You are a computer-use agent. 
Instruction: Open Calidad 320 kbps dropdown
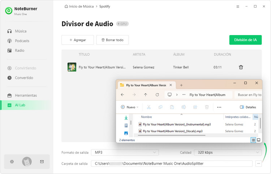228,152
